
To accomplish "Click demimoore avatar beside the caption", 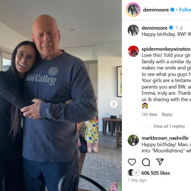I will [133, 30].
